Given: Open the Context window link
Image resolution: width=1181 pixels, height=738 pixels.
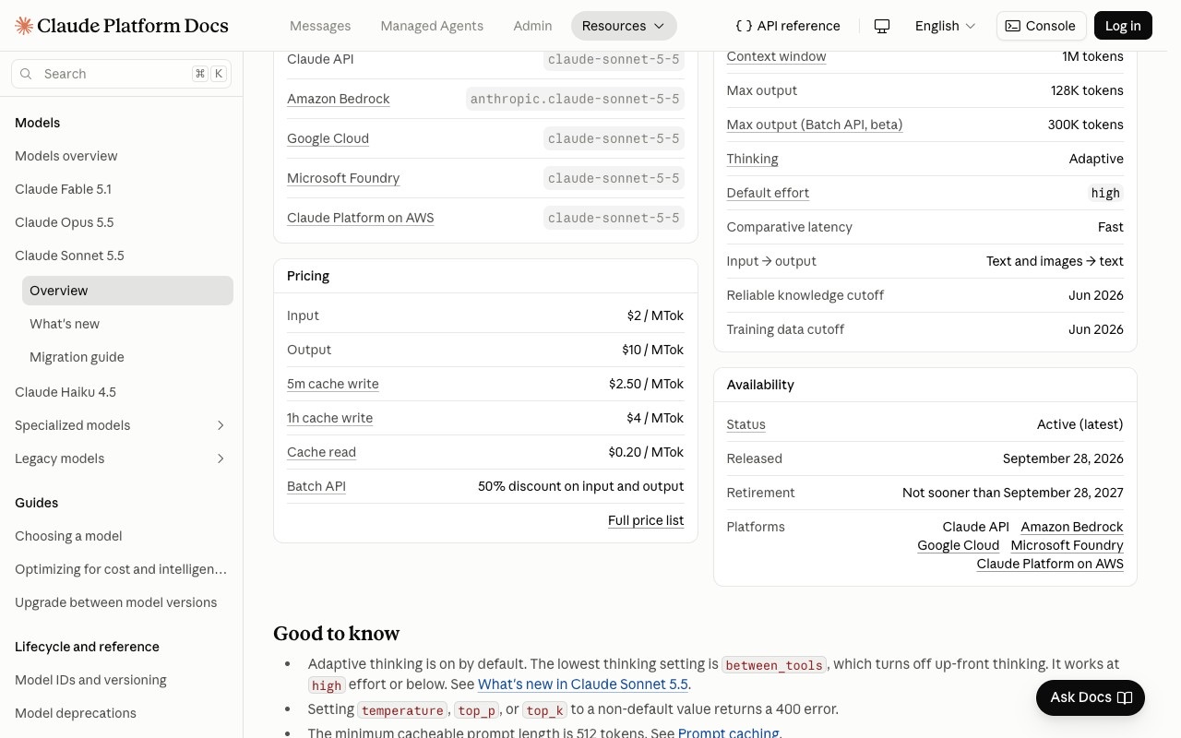Looking at the screenshot, I should [x=776, y=56].
